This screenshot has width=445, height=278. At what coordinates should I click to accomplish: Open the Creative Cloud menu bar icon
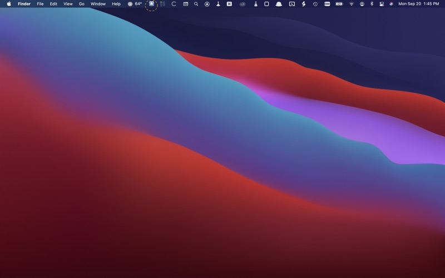pos(243,4)
